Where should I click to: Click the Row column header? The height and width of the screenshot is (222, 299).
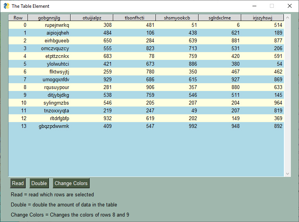18,17
